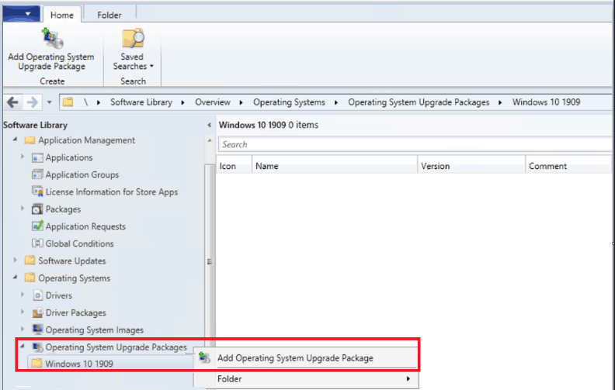Viewport: 615px width, 390px height.
Task: Select Operating System Upgrade Packages tree item
Action: [x=109, y=347]
